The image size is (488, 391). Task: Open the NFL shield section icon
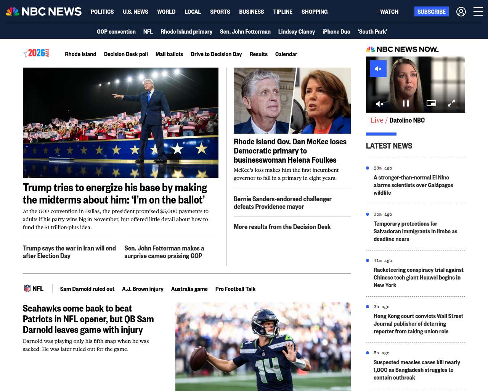click(27, 289)
